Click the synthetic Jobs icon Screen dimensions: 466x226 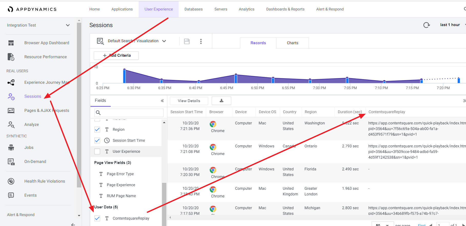[x=11, y=148]
